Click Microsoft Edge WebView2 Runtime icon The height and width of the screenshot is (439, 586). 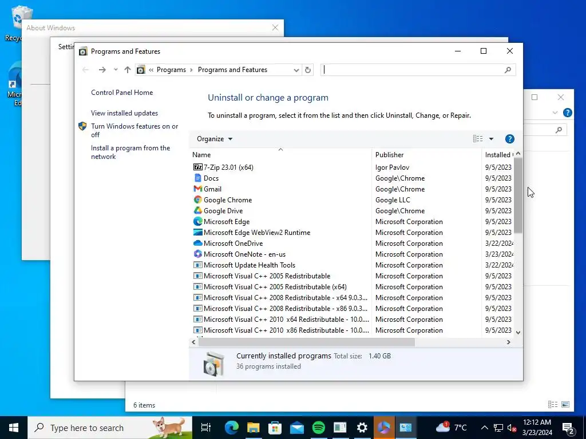click(x=197, y=232)
